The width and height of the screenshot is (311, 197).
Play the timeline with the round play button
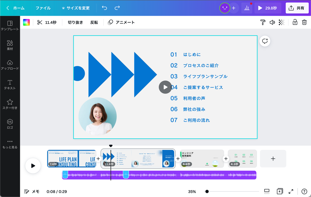tap(33, 166)
